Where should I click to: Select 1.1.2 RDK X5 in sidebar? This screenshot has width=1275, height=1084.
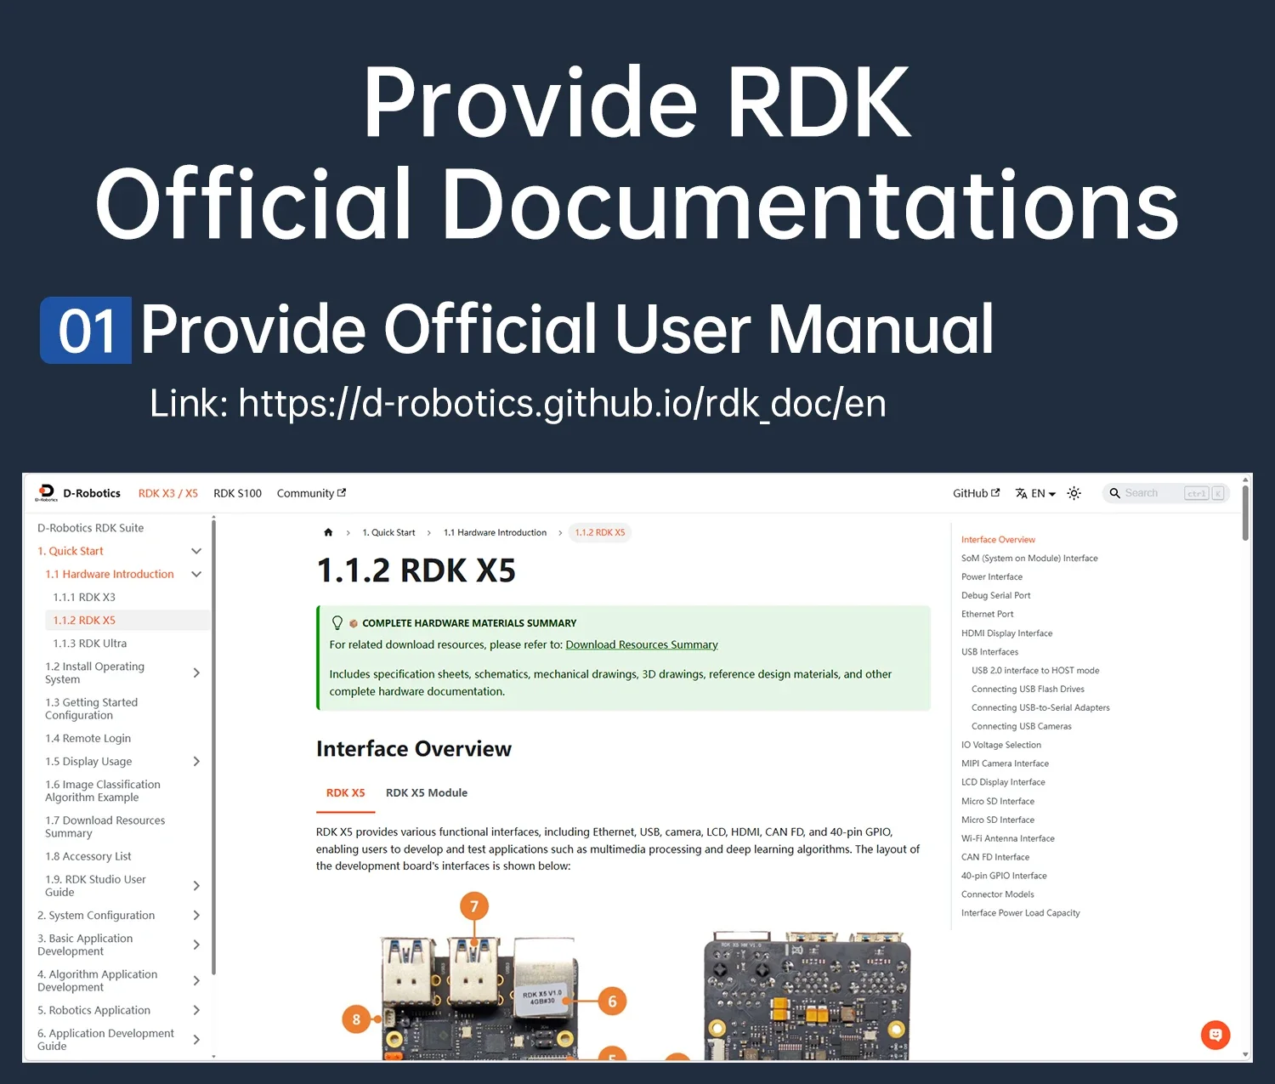tap(127, 621)
